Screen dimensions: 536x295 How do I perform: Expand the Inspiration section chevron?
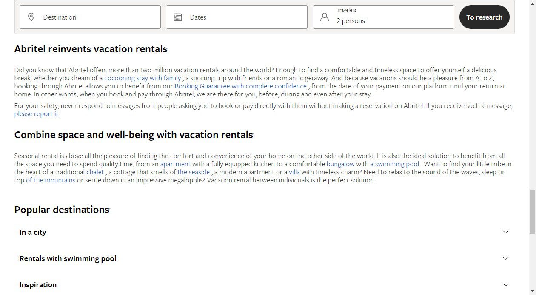(x=506, y=285)
